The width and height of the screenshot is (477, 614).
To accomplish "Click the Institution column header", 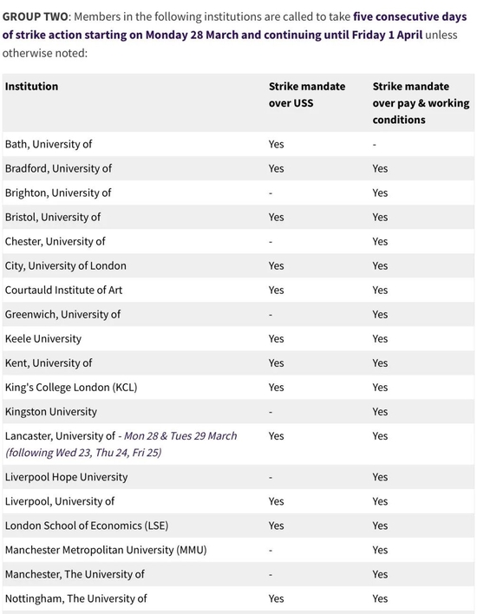I will point(31,87).
